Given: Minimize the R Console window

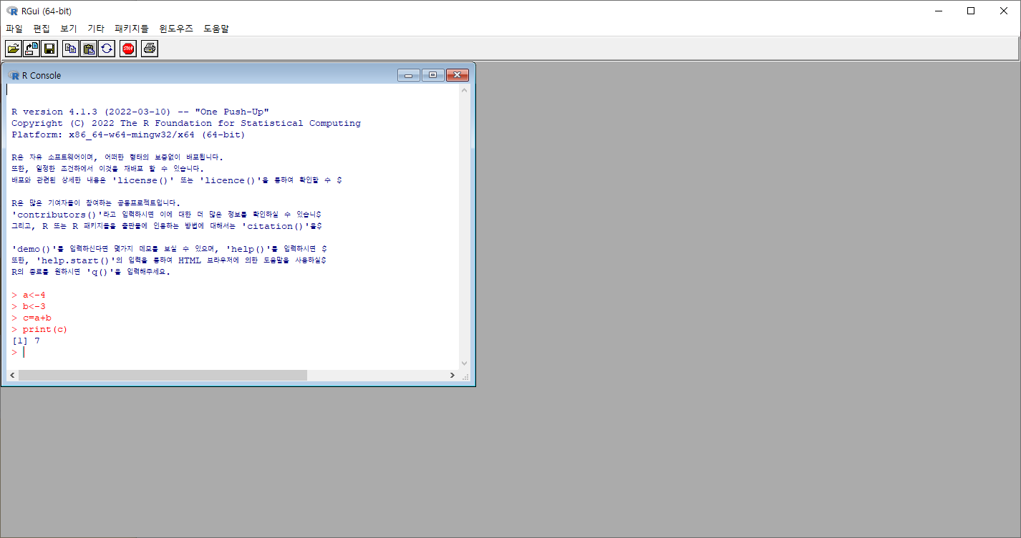Looking at the screenshot, I should 409,75.
